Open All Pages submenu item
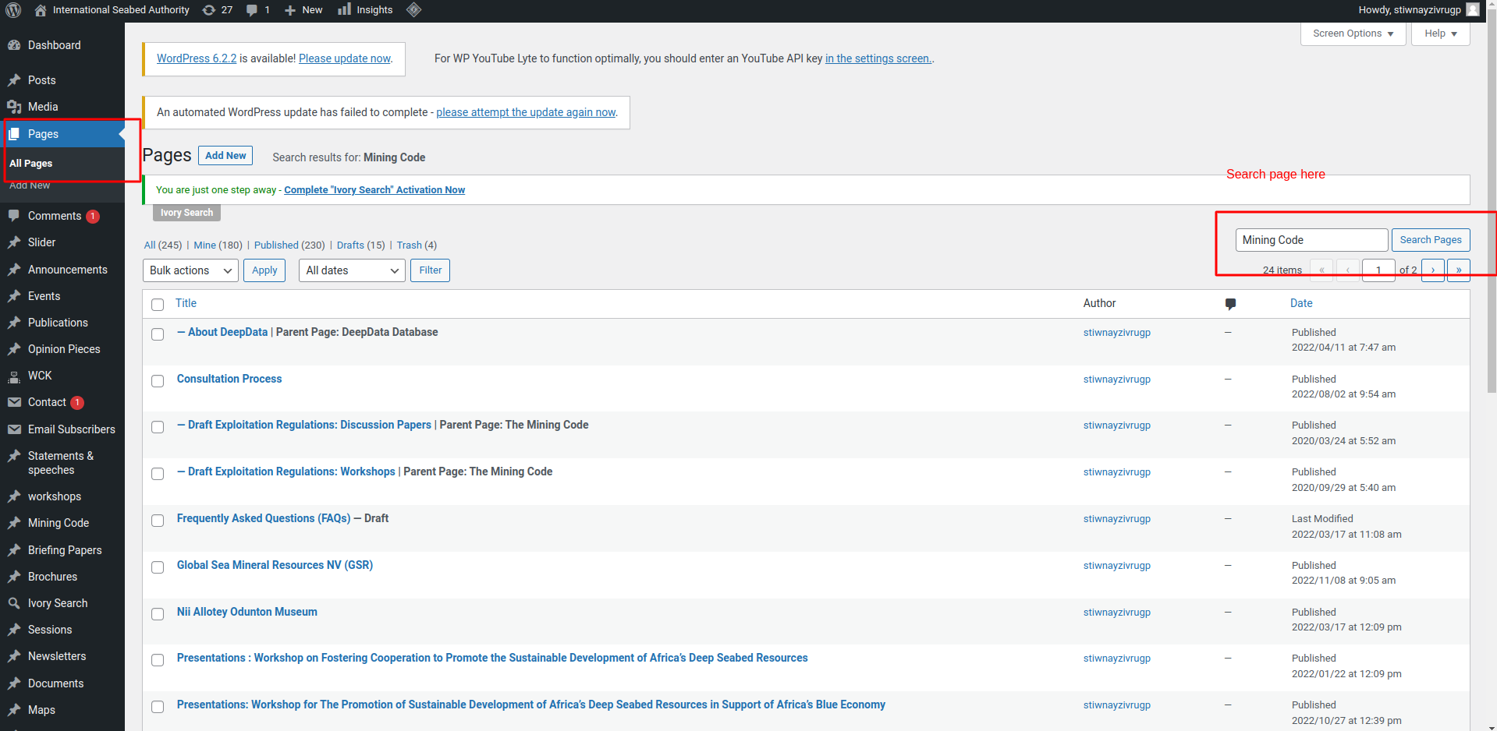The height and width of the screenshot is (731, 1497). click(x=31, y=164)
